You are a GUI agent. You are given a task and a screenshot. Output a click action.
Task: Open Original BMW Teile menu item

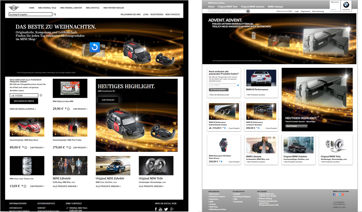click(x=228, y=7)
